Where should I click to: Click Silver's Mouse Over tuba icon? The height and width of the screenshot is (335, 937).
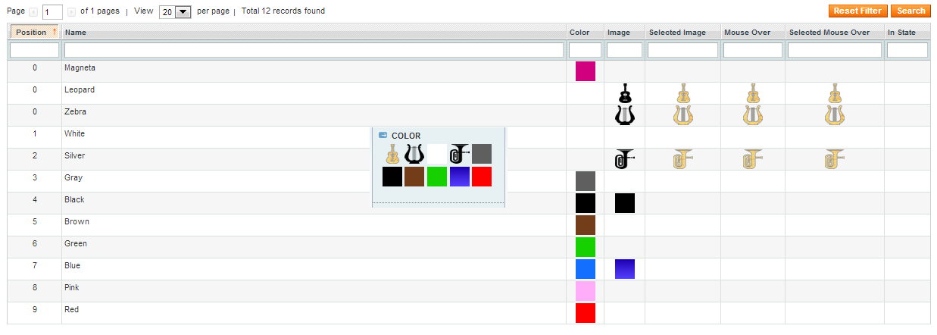click(x=752, y=159)
